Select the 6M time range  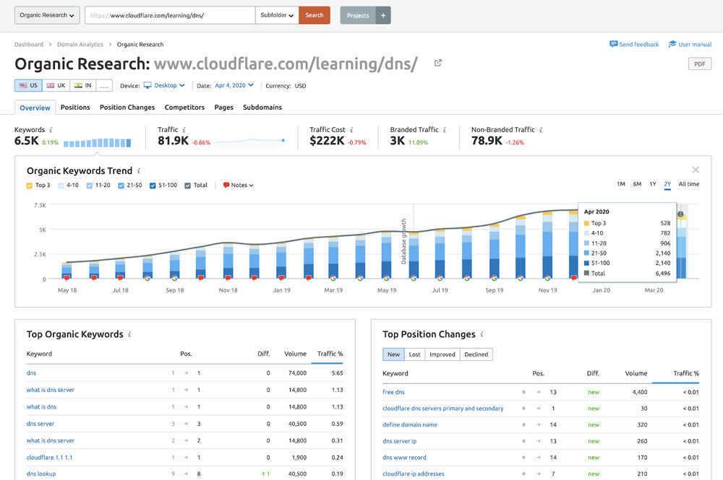(x=637, y=184)
